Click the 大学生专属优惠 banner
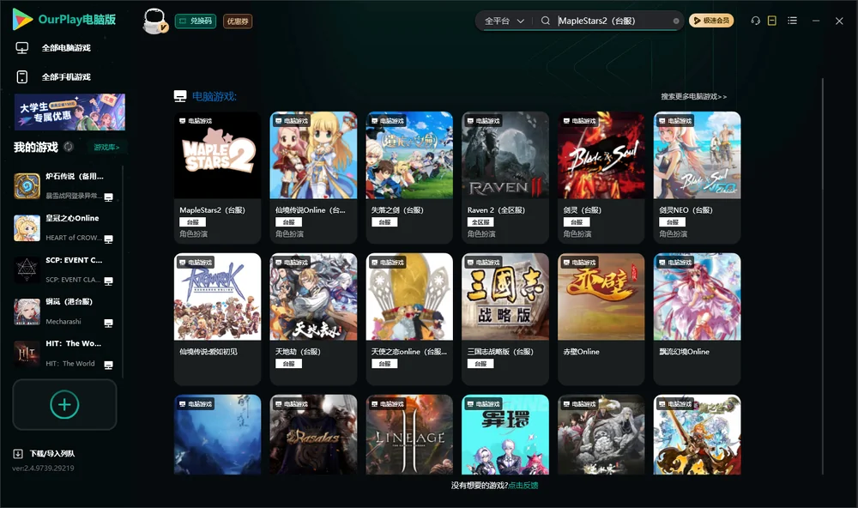The image size is (858, 508). tap(69, 112)
